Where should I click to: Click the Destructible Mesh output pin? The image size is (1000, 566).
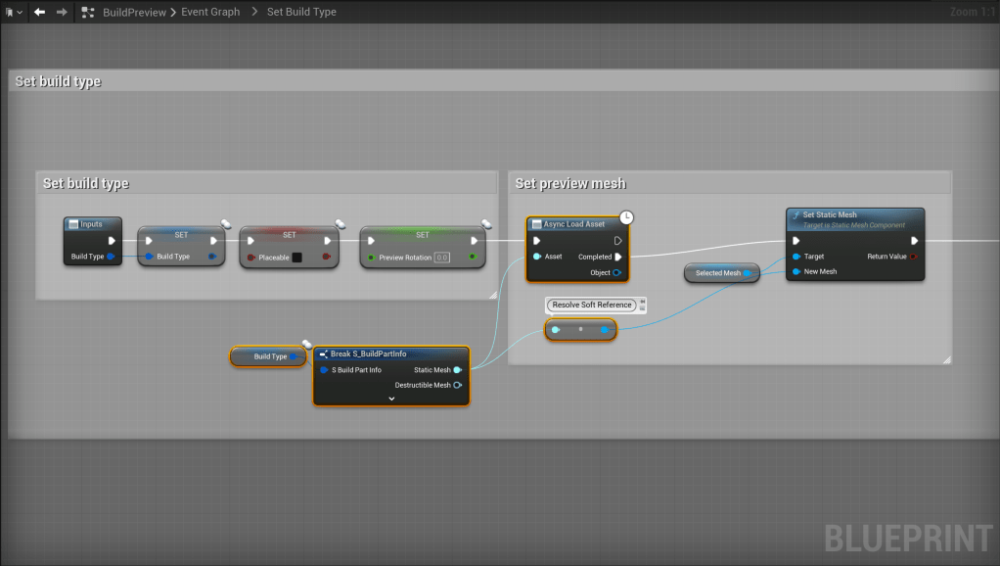click(457, 386)
